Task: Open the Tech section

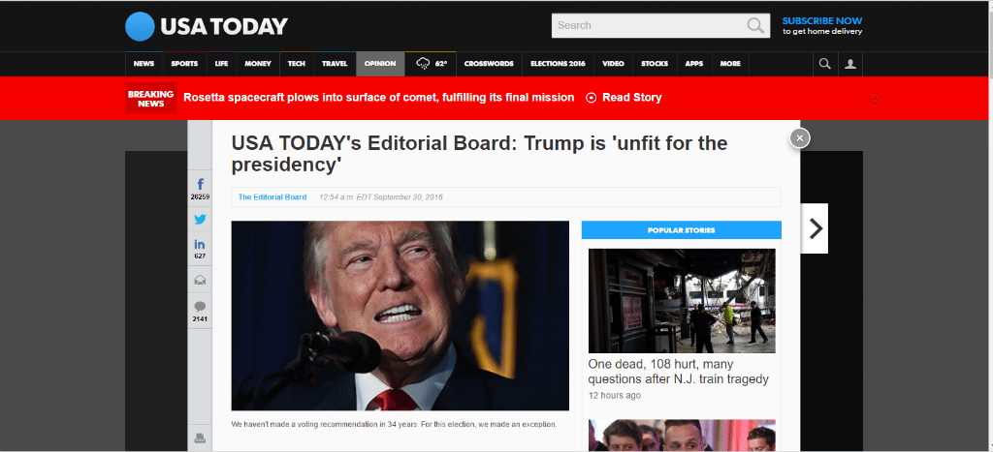Action: pyautogui.click(x=297, y=64)
